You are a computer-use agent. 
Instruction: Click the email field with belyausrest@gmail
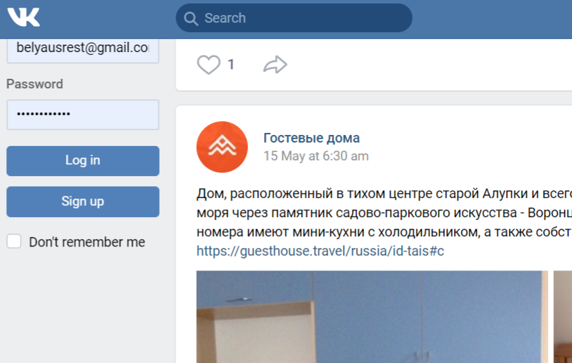[83, 50]
